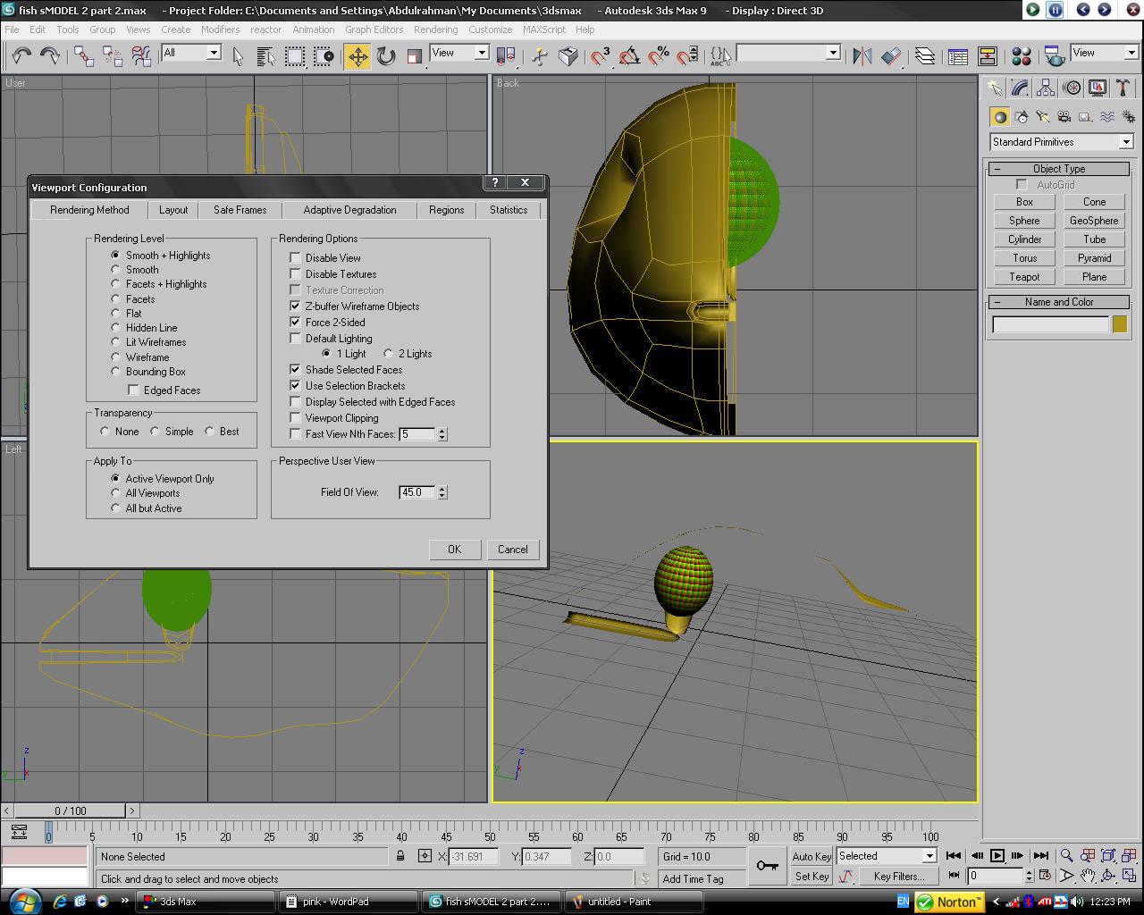Click the time slider 0 / 100 handle
The image size is (1144, 915).
[70, 811]
